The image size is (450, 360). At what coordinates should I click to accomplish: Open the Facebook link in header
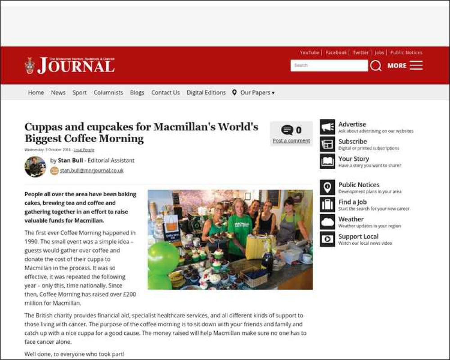[x=336, y=53]
